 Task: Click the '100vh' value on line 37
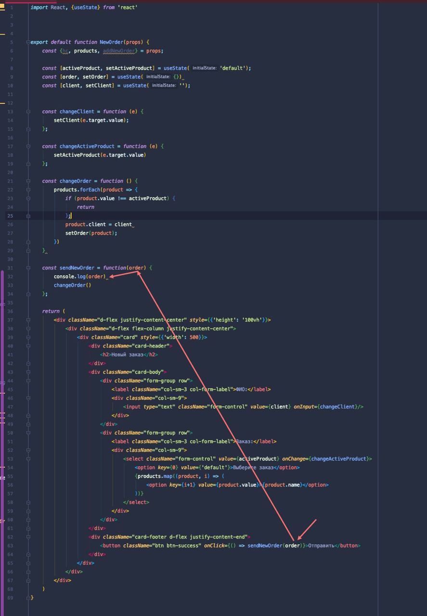tap(251, 320)
